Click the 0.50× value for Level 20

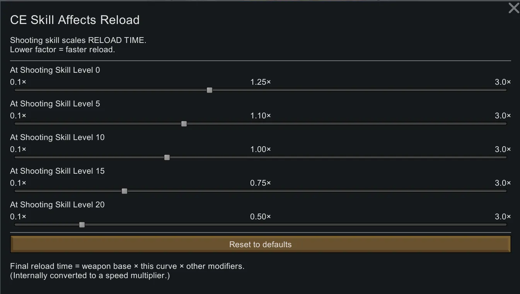point(261,217)
